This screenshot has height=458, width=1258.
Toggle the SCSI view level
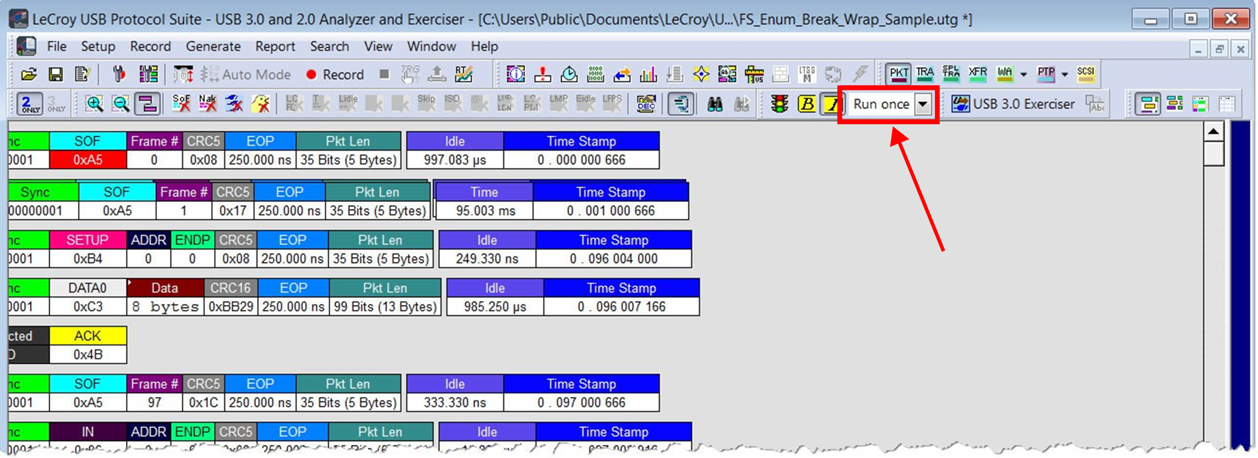coord(1085,74)
